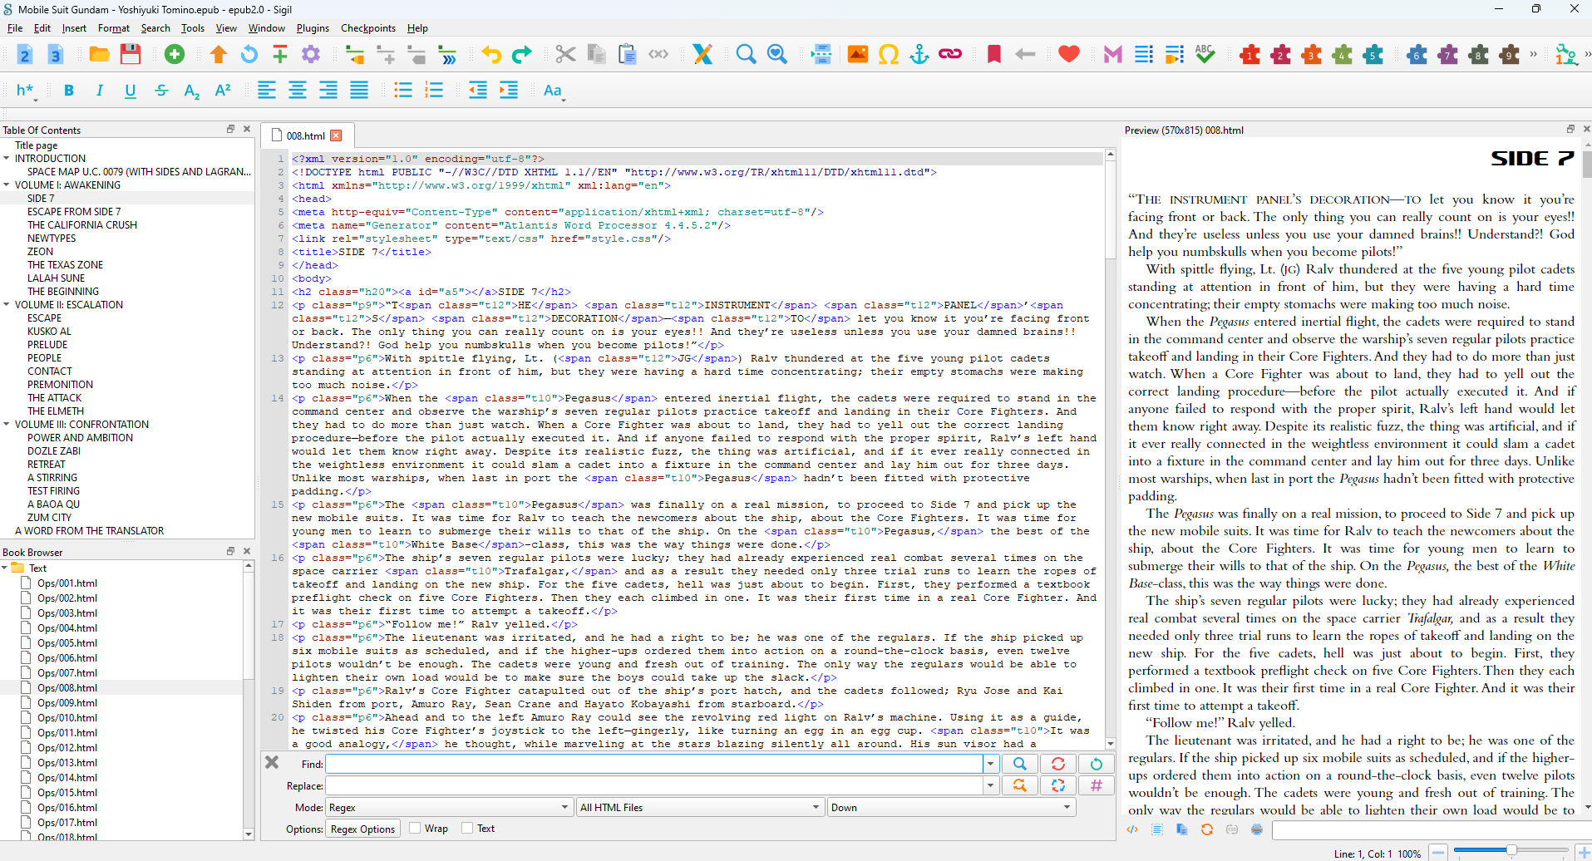This screenshot has height=861, width=1592.
Task: Open the Aa change case dropdown
Action: tap(554, 91)
